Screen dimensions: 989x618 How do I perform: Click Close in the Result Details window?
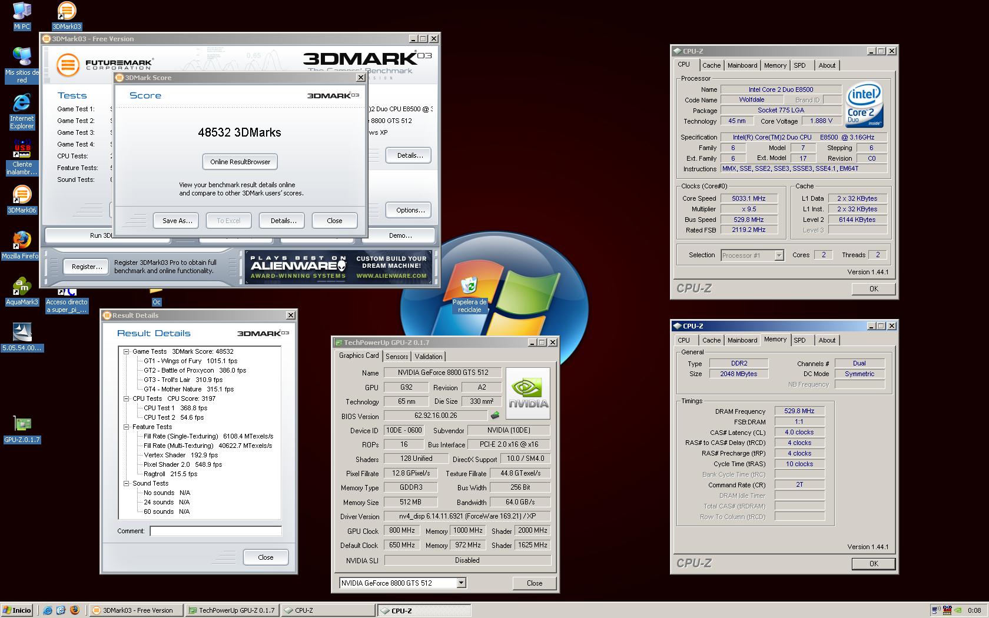coord(265,557)
